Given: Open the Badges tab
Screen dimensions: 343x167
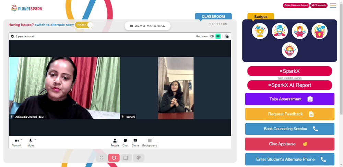Looking at the screenshot, I should (x=261, y=16).
